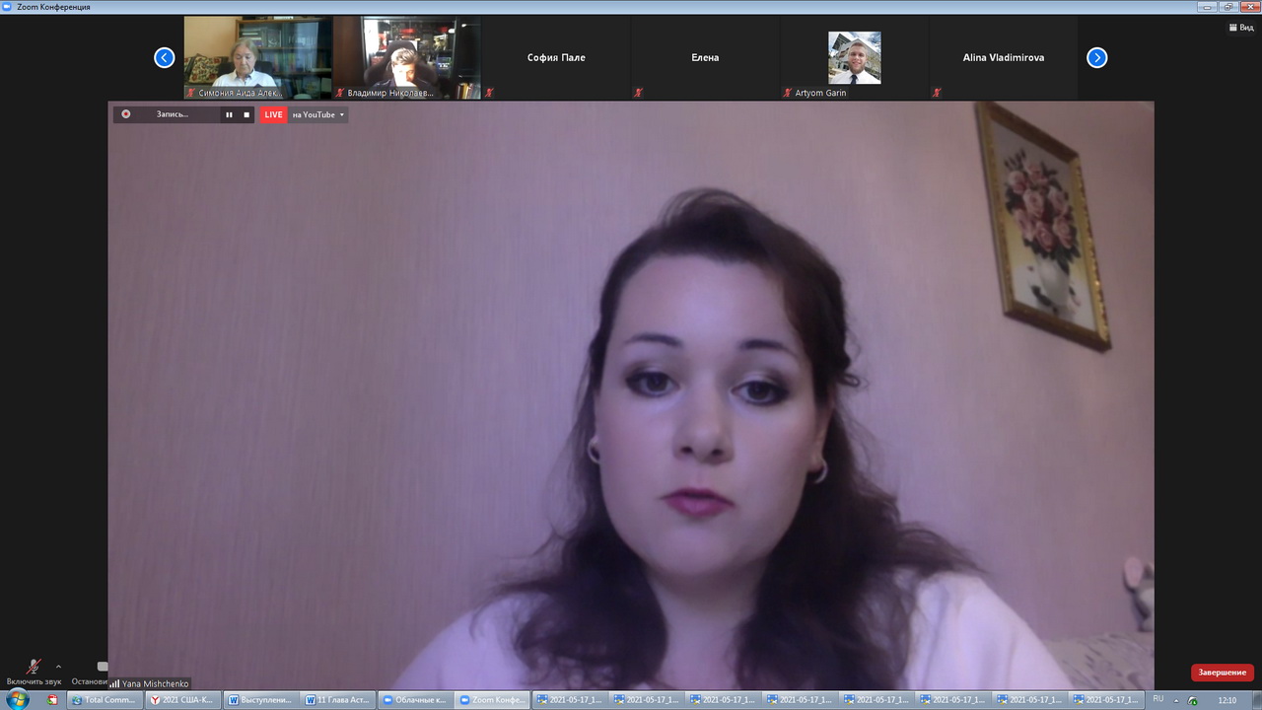Open the Вид view options
This screenshot has height=710, width=1262.
tap(1240, 28)
